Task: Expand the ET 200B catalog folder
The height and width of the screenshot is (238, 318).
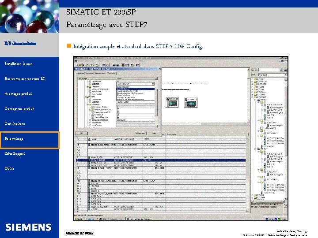Action: pyautogui.click(x=253, y=87)
